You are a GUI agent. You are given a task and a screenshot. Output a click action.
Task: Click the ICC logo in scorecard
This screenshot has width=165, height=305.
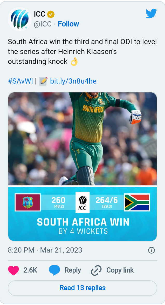pyautogui.click(x=82, y=202)
